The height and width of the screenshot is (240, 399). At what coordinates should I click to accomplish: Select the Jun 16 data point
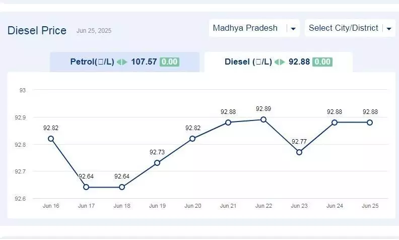coord(51,139)
